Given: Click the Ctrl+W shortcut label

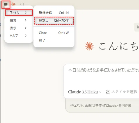Looking at the screenshot, I should [63, 33].
